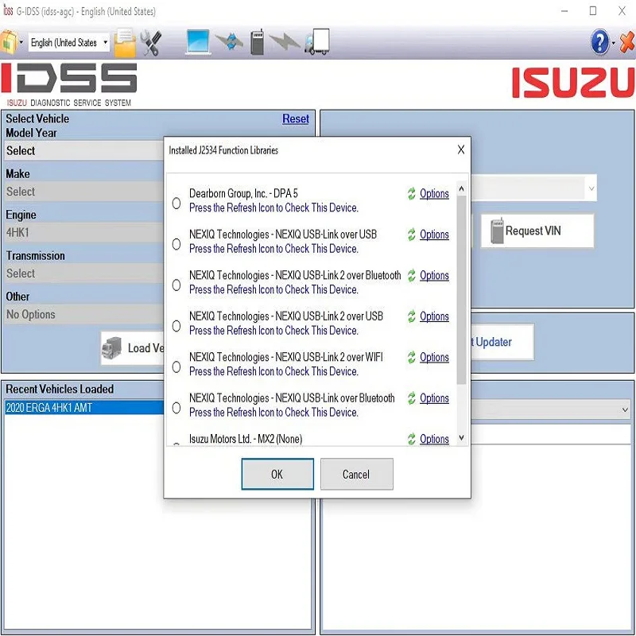Refresh the Isuzu Motors MX2 device

(411, 439)
